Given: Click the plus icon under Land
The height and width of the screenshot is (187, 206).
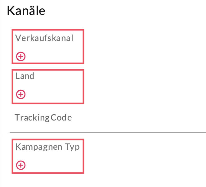Looking at the screenshot, I should coord(21,94).
